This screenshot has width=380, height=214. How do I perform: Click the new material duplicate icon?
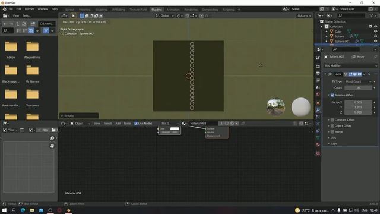(232, 124)
